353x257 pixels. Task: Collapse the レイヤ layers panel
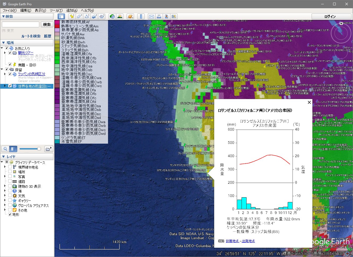pyautogui.click(x=3, y=157)
